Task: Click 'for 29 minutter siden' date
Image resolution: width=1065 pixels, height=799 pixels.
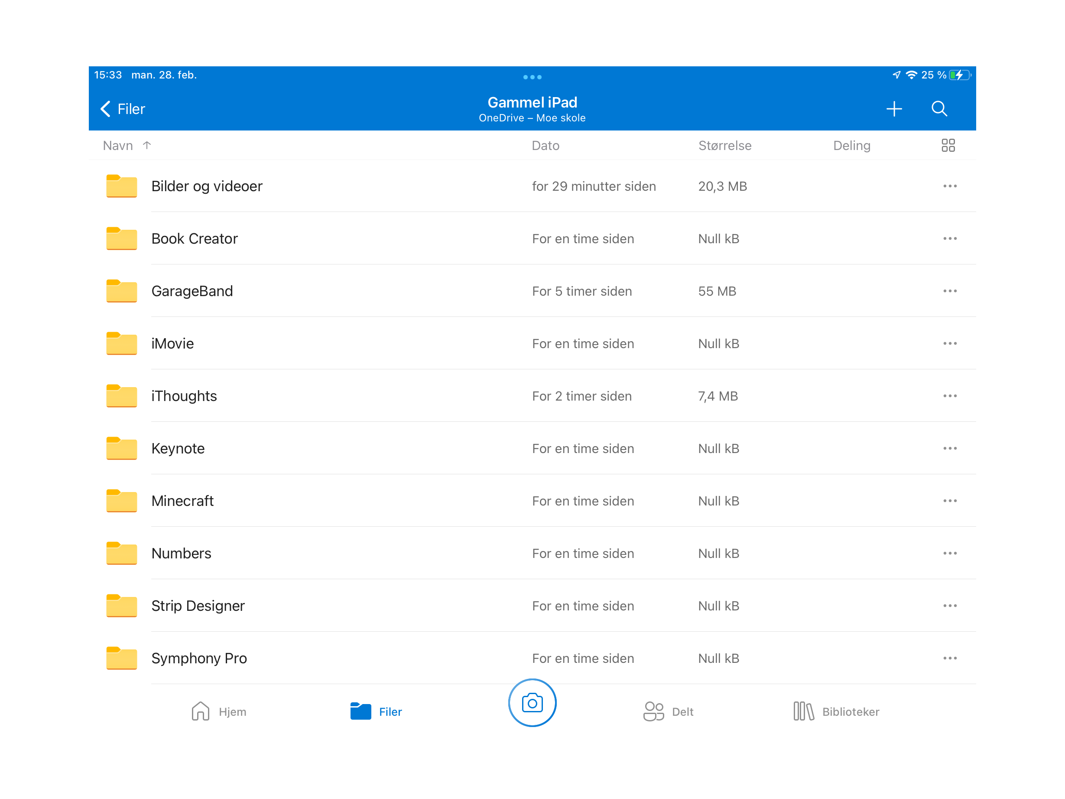Action: [x=594, y=186]
